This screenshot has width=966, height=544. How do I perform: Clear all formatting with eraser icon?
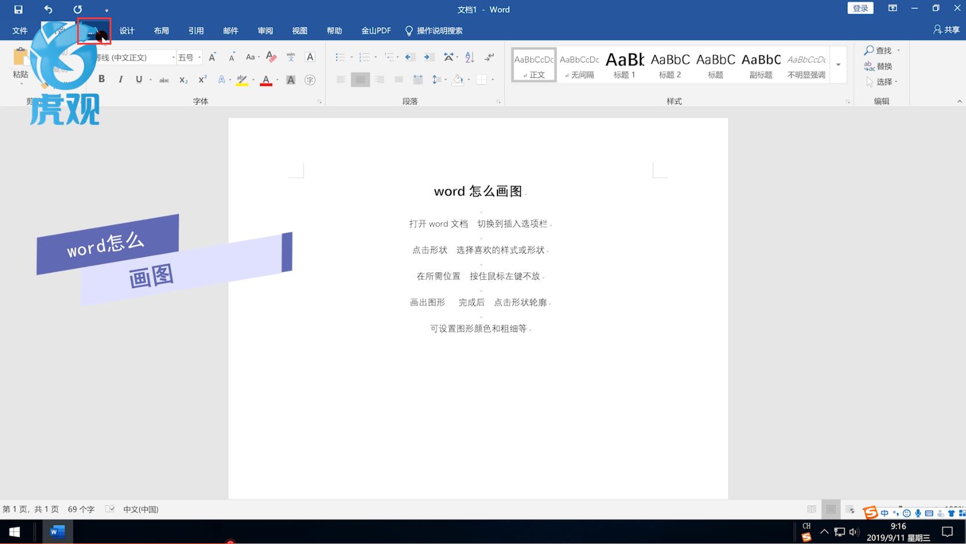(x=271, y=57)
